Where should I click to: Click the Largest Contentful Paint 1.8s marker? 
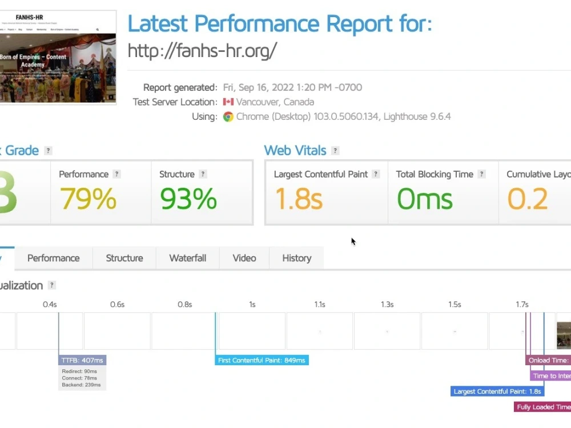coord(497,391)
